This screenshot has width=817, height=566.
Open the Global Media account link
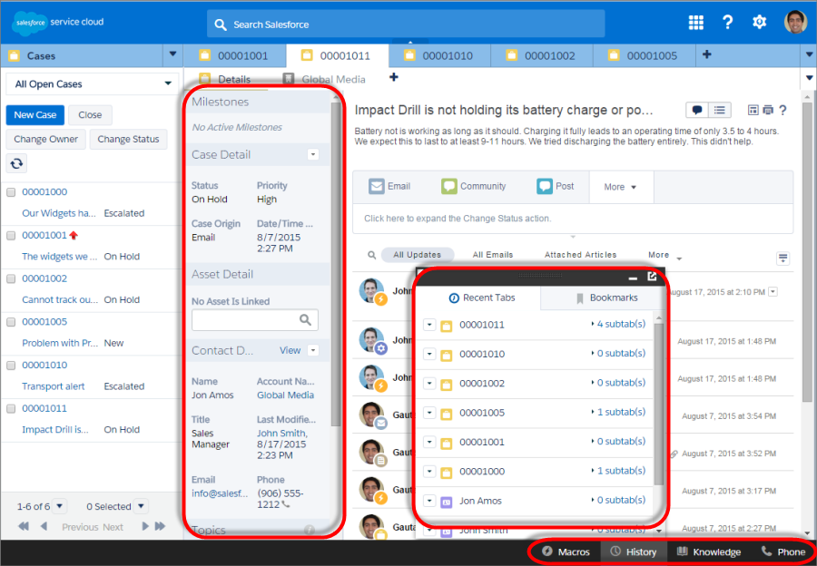285,395
